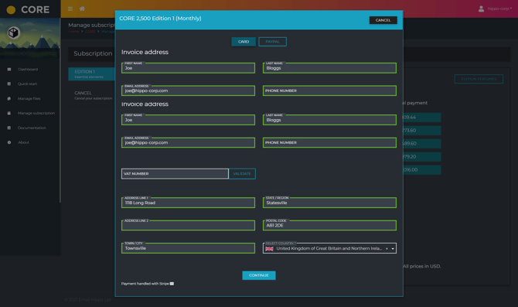Click the VALIDATE button
Viewport: 518px width, 307px height.
tap(242, 174)
